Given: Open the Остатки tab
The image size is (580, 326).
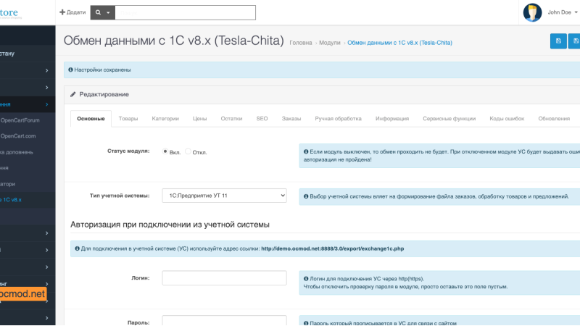Looking at the screenshot, I should (x=231, y=119).
